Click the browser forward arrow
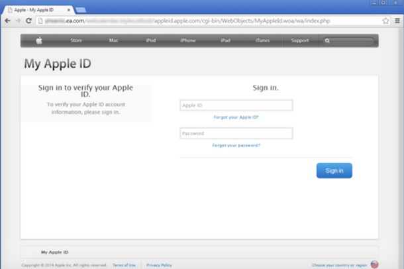Viewport: 404px width, 269px height. (17, 21)
